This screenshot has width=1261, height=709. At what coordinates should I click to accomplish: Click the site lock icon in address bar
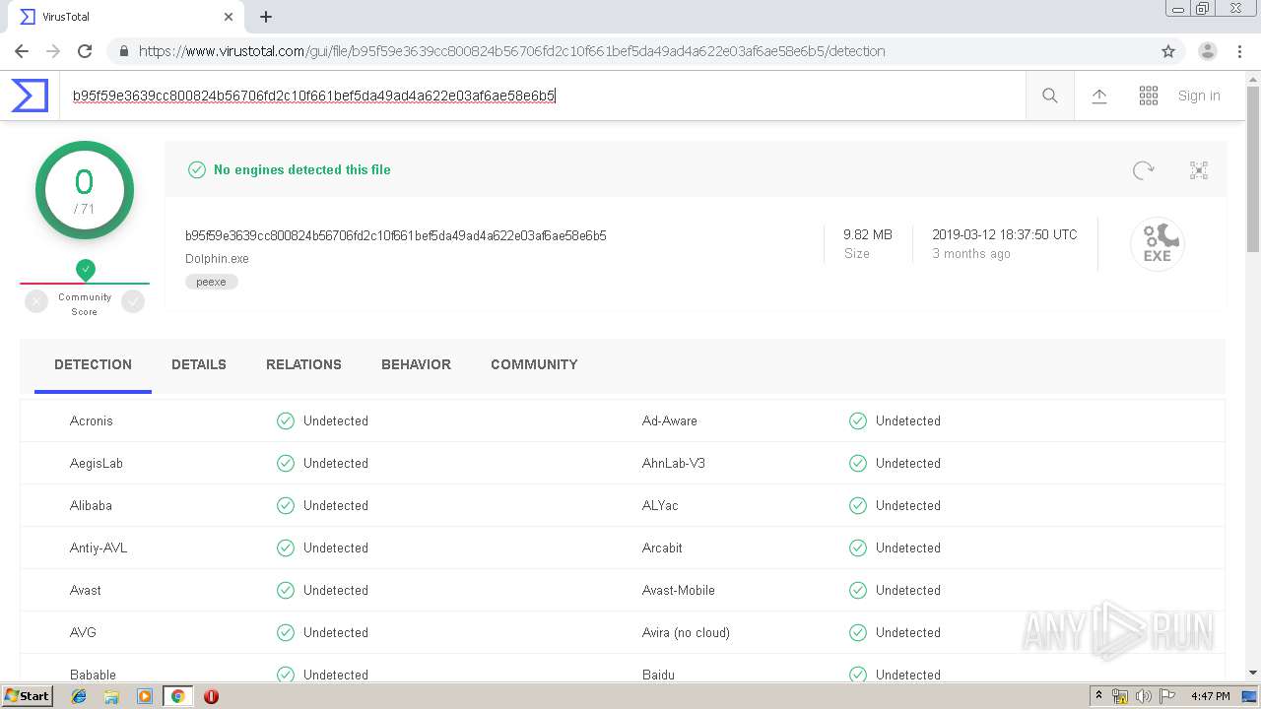123,51
